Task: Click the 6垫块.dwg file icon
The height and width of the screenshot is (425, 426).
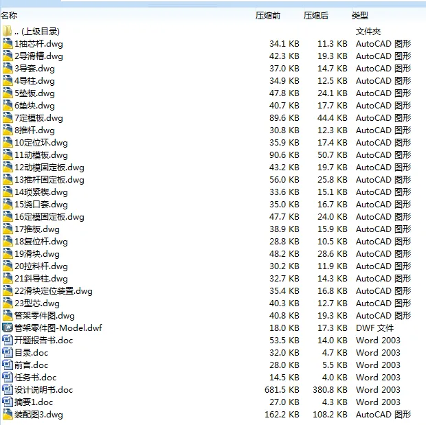Action: coord(8,105)
